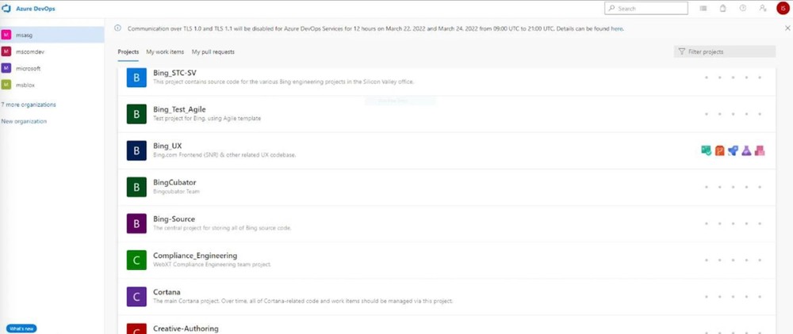Expand the 7 more organizations list

point(29,104)
